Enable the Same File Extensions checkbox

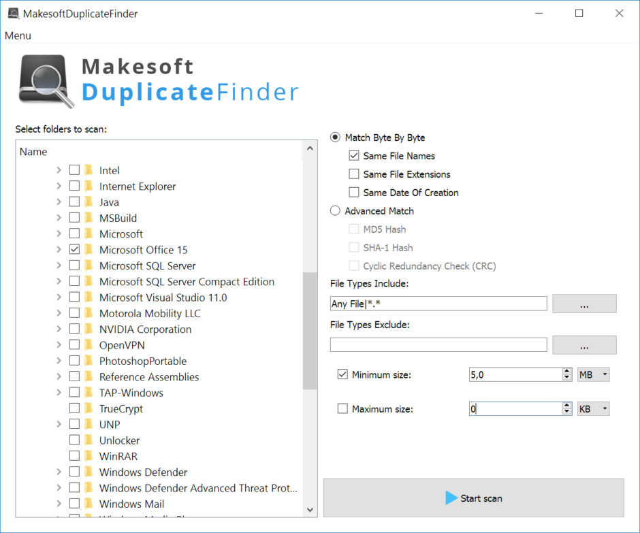tap(353, 174)
